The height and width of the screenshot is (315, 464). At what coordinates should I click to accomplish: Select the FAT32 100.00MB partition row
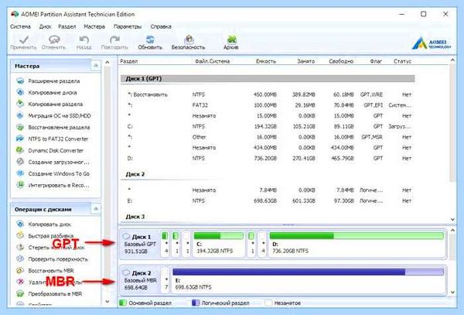click(269, 105)
